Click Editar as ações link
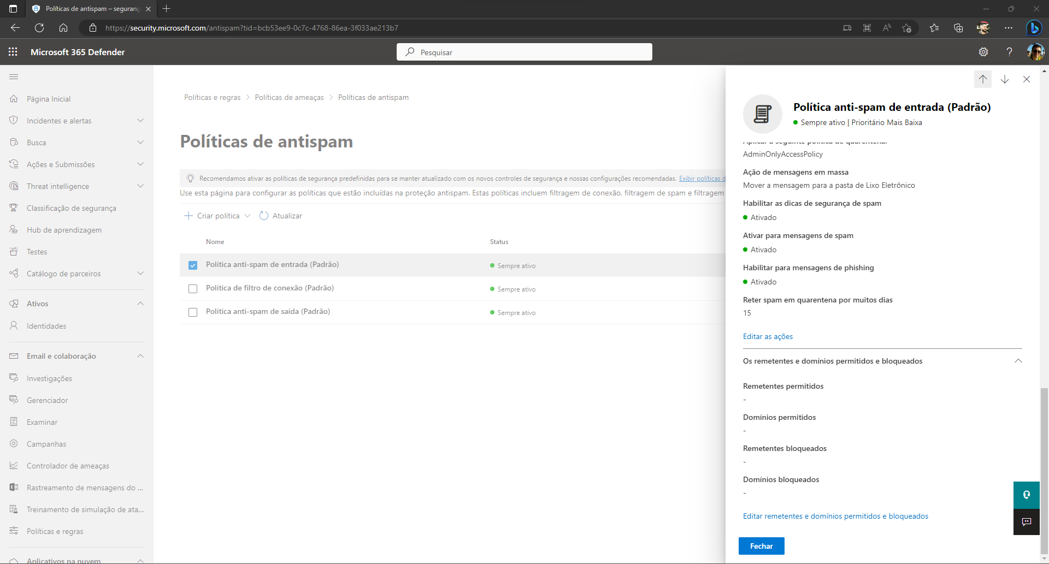1049x564 pixels. (x=768, y=336)
